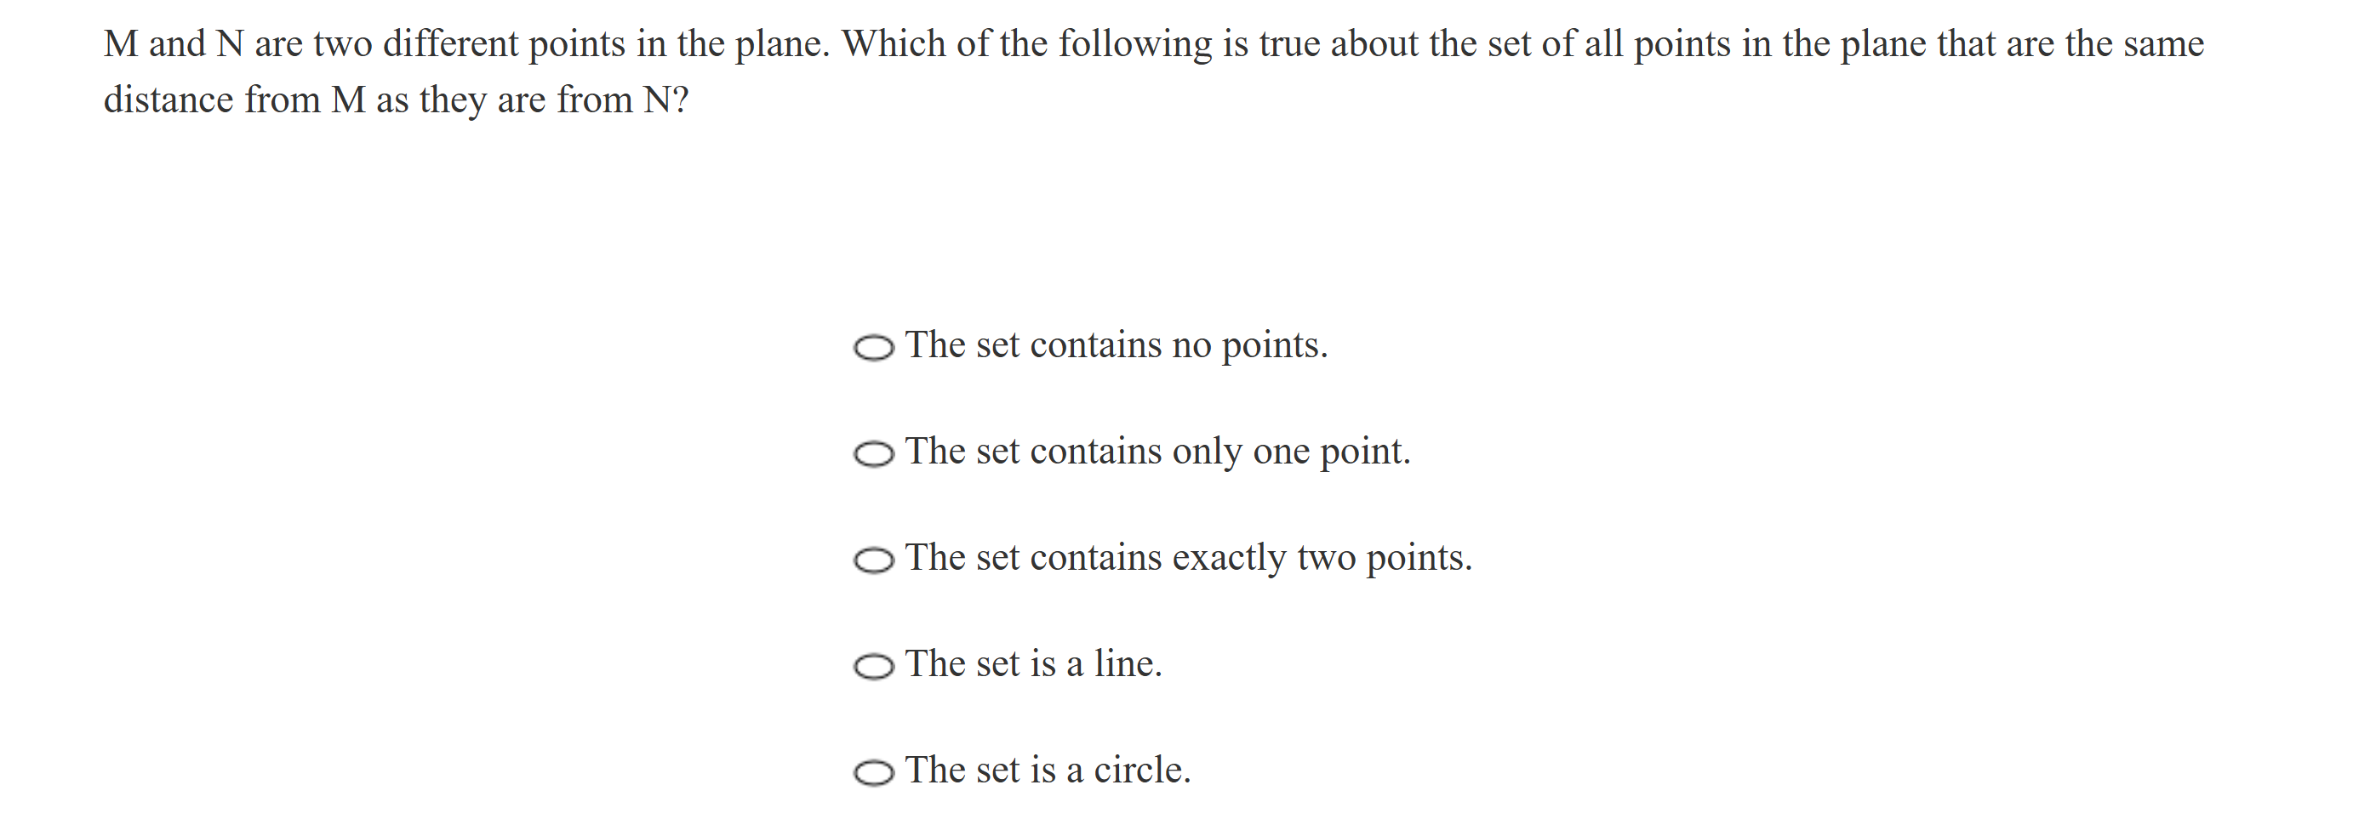The image size is (2376, 819).
Task: Mark the "The set is a line" radio button
Action: (873, 666)
